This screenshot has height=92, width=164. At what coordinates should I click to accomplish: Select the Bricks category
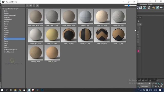(x=6, y=11)
